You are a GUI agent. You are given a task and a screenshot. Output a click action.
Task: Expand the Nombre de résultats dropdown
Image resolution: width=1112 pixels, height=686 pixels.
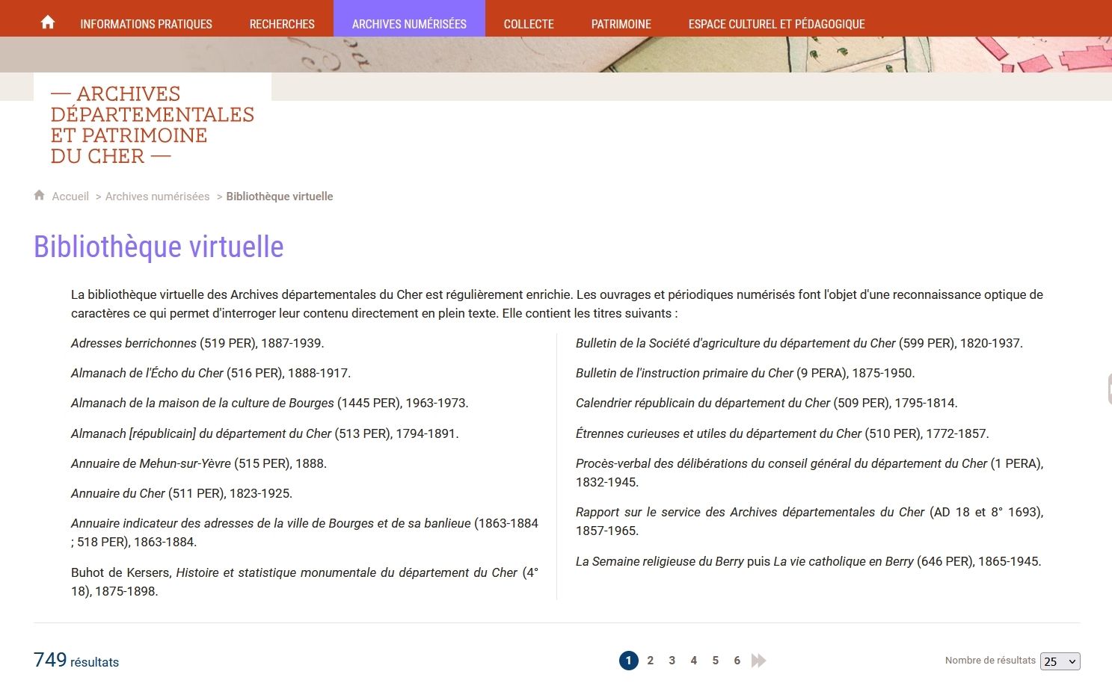1059,661
